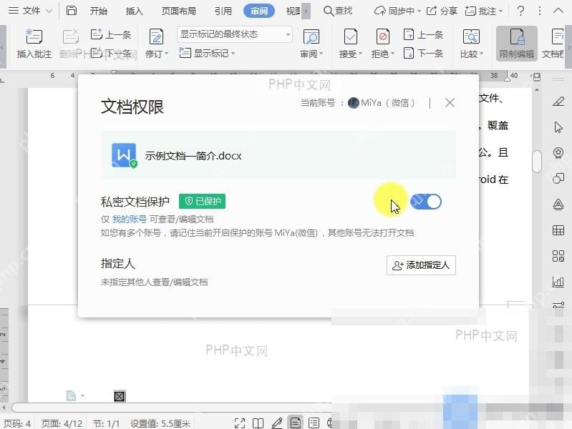Switch to the 插入 tab
572x429 pixels.
(x=135, y=11)
